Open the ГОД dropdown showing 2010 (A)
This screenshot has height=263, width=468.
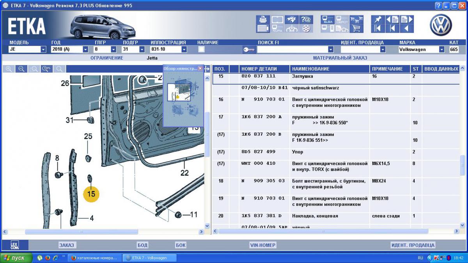point(85,49)
